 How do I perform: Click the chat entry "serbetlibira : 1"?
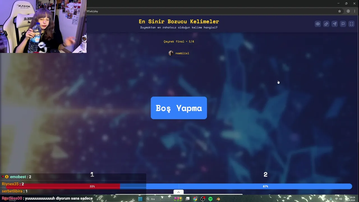15,191
